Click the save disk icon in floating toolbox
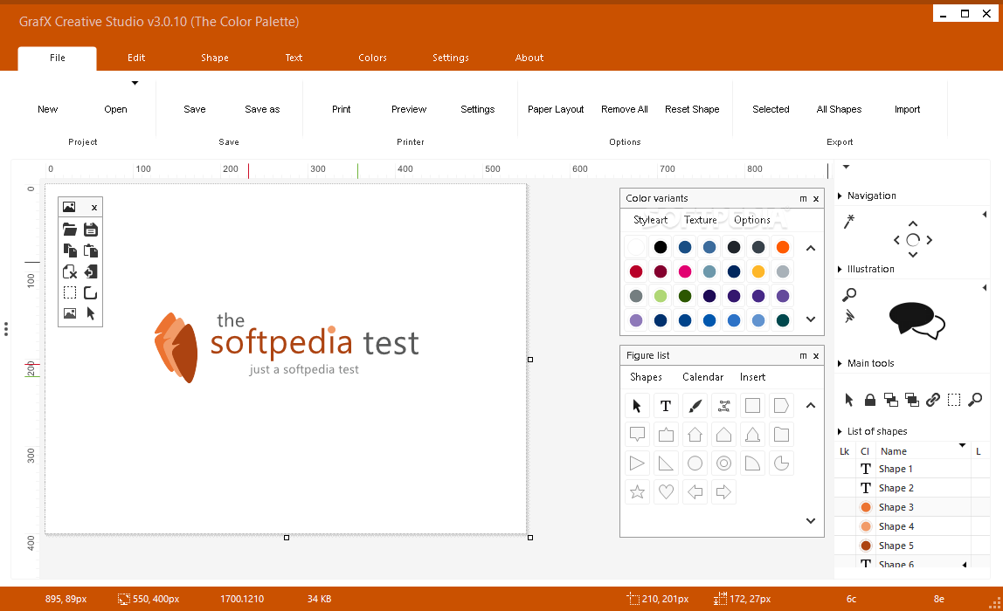The width and height of the screenshot is (1003, 611). click(91, 230)
